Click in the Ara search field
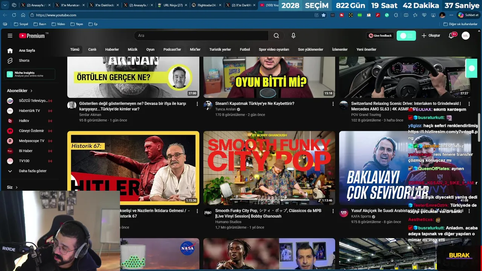The image size is (482, 271). [201, 36]
